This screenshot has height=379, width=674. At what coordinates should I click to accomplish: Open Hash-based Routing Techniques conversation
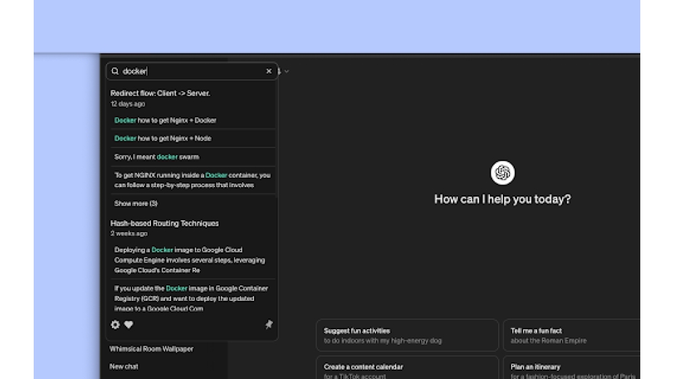tap(164, 223)
